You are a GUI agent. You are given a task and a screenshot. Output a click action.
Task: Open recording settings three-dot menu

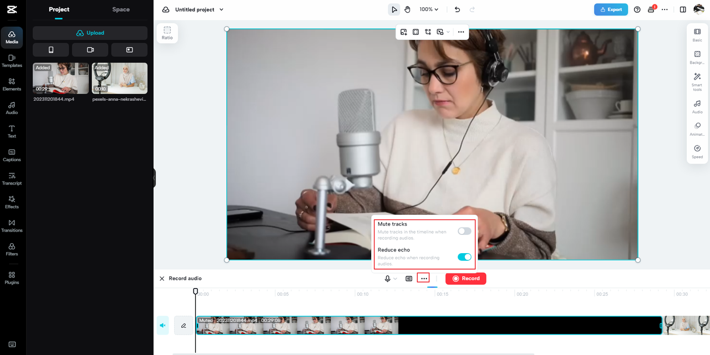point(424,279)
